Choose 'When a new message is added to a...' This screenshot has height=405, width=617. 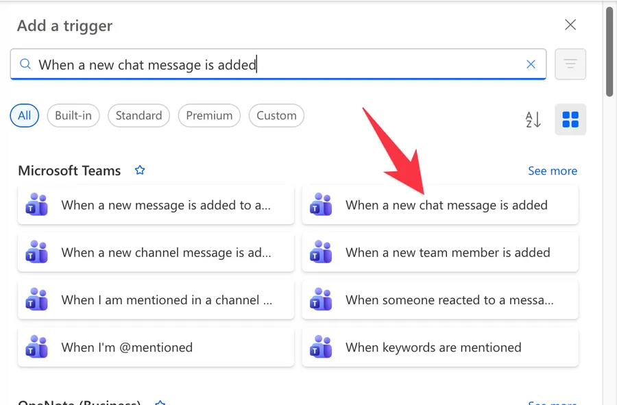pos(156,205)
